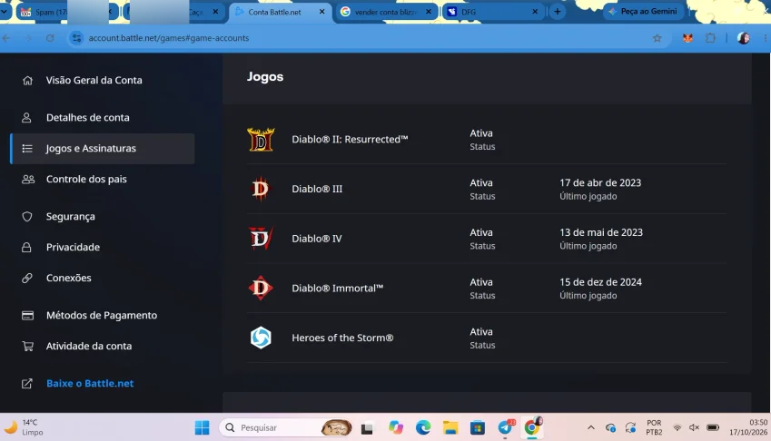Click the Diablo IV game icon
The image size is (771, 441).
(x=261, y=239)
